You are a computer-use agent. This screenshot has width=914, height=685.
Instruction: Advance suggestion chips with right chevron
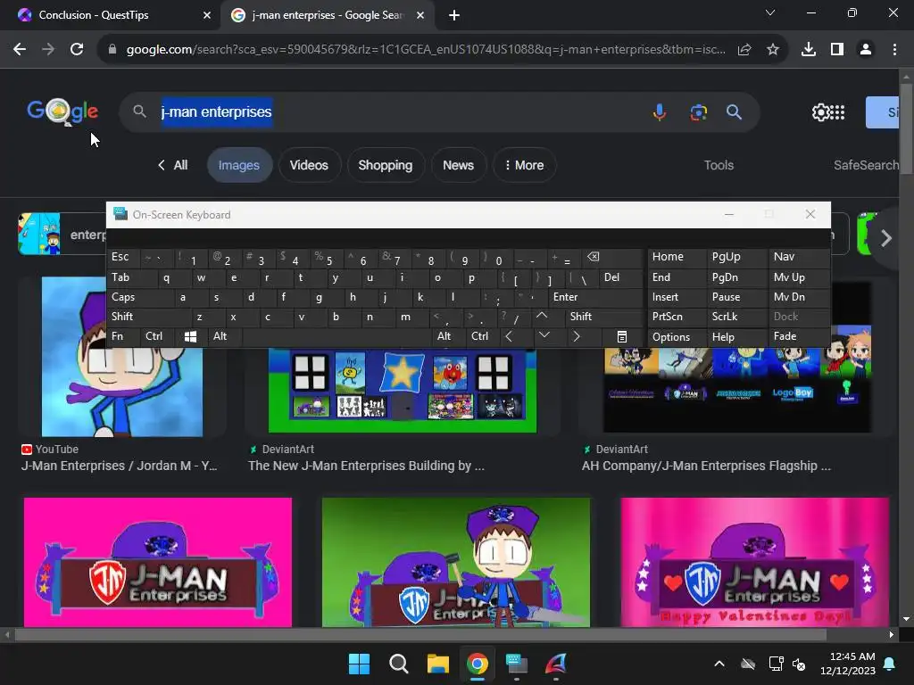pos(886,237)
